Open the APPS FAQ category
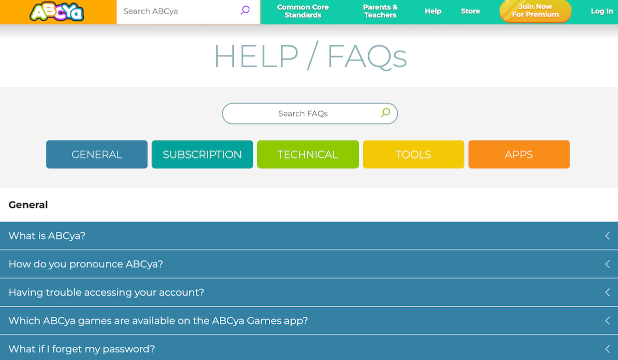This screenshot has height=360, width=618. pyautogui.click(x=519, y=154)
